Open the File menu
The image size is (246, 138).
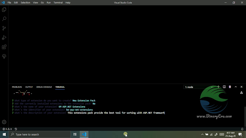click(x=9, y=3)
